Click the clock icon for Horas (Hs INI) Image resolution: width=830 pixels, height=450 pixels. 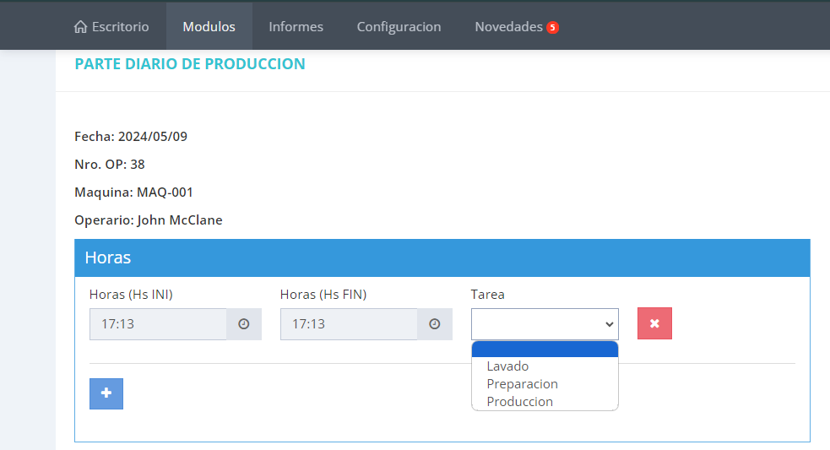point(244,324)
